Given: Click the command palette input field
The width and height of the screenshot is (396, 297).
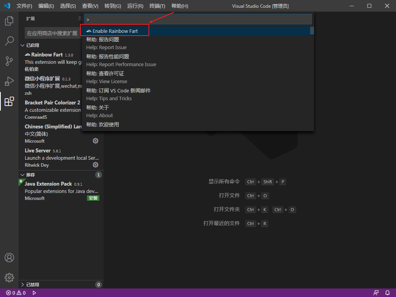Looking at the screenshot, I should pyautogui.click(x=198, y=19).
